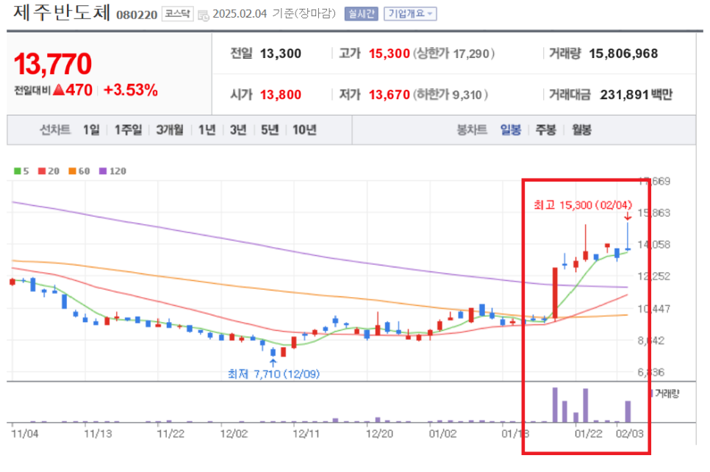Click the 거래대금 value 231,891 백만
Viewport: 710px width, 472px height.
637,95
